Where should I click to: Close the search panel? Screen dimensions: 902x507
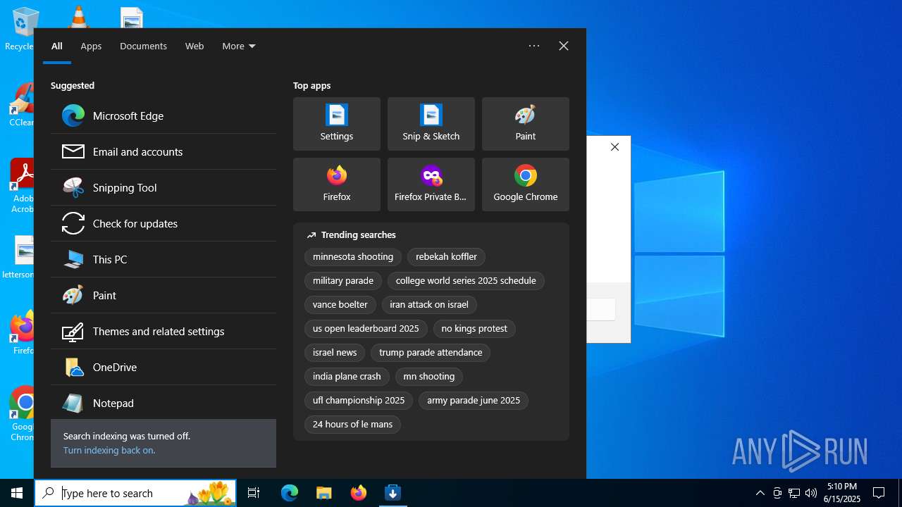point(564,46)
